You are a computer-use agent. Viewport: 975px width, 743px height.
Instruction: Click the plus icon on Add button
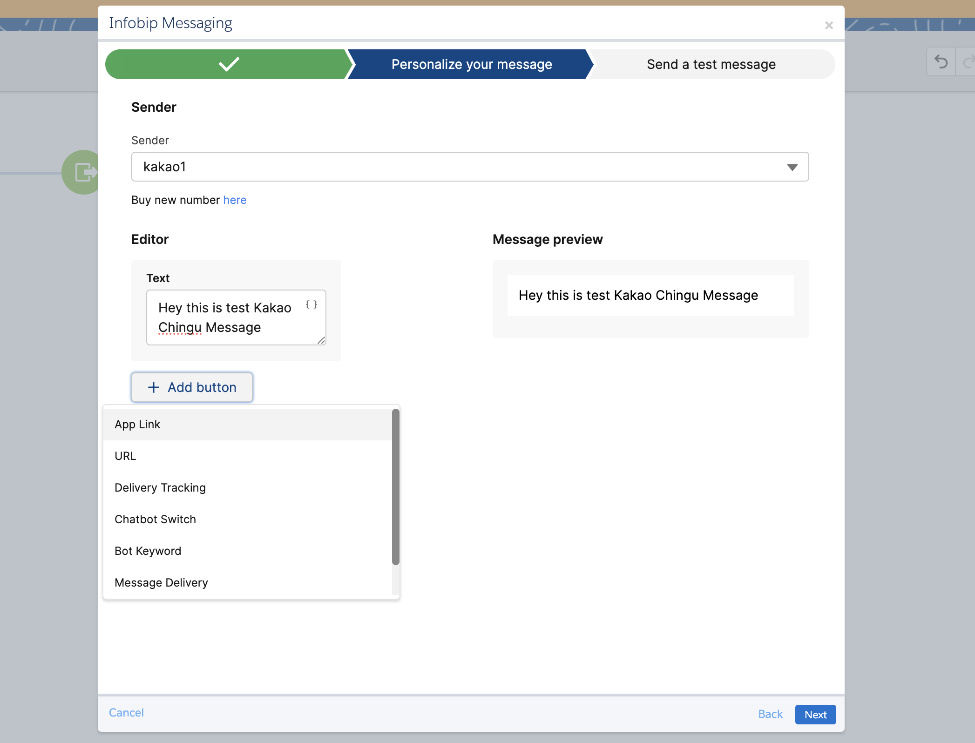pos(154,387)
